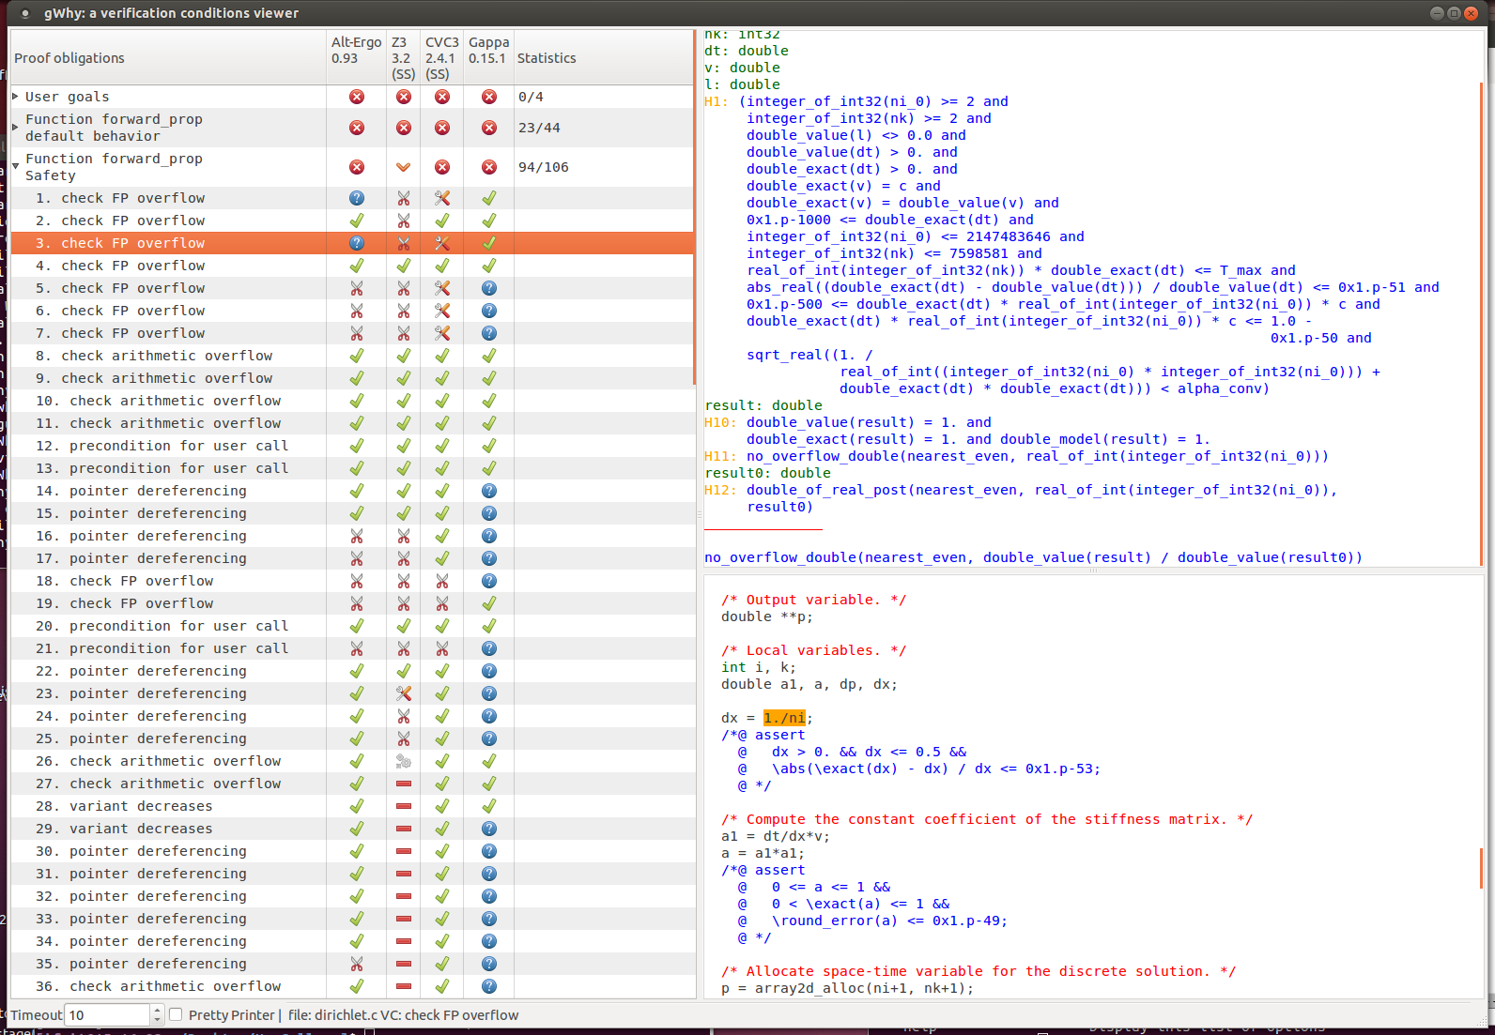The width and height of the screenshot is (1495, 1035).
Task: Click Z3 red dash icon for obligation 28
Action: [403, 806]
